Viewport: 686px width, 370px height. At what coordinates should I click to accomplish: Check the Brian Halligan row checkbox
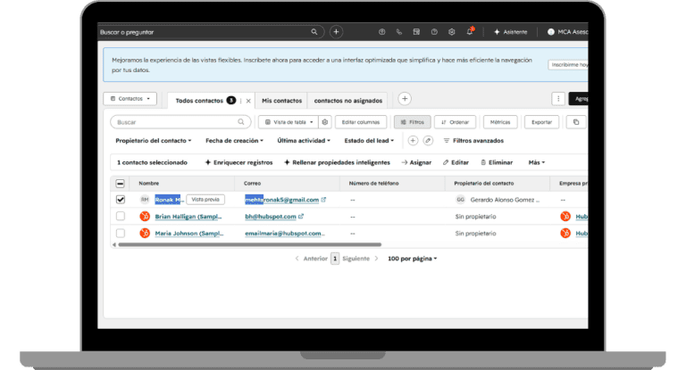pyautogui.click(x=121, y=217)
